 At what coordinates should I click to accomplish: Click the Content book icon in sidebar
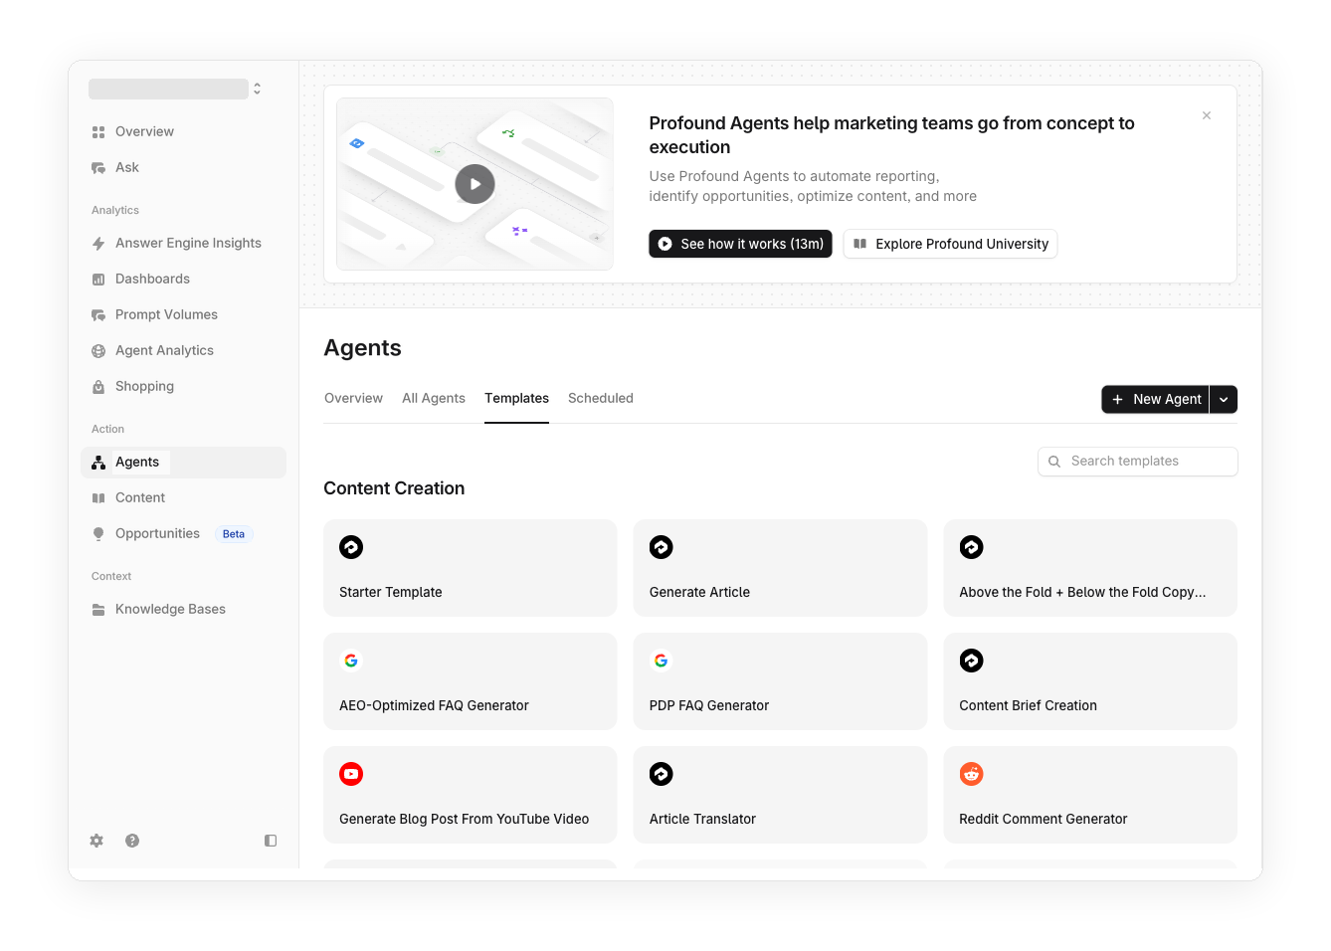(x=98, y=498)
